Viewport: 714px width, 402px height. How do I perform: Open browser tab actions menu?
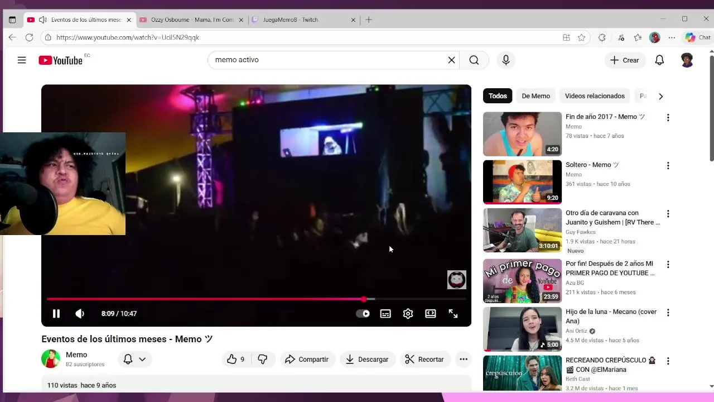(12, 20)
